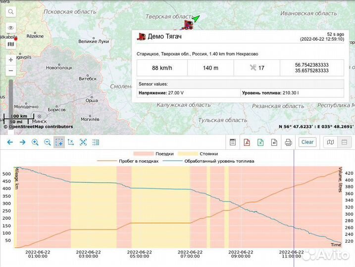Export report to Excel
The image size is (355, 267).
pyautogui.click(x=260, y=142)
